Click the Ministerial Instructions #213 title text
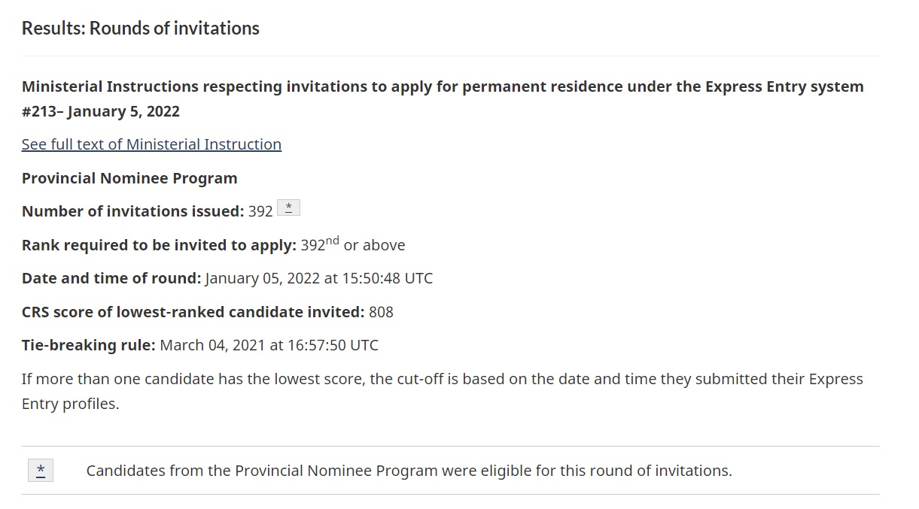 click(x=443, y=98)
